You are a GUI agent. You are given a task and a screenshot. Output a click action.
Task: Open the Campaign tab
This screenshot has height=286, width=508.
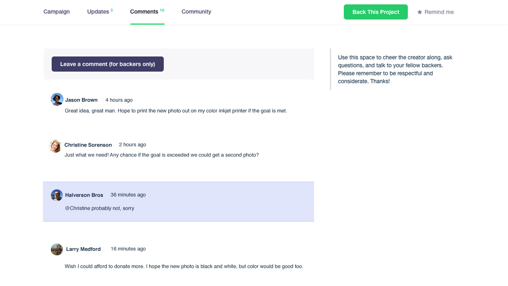pos(56,12)
